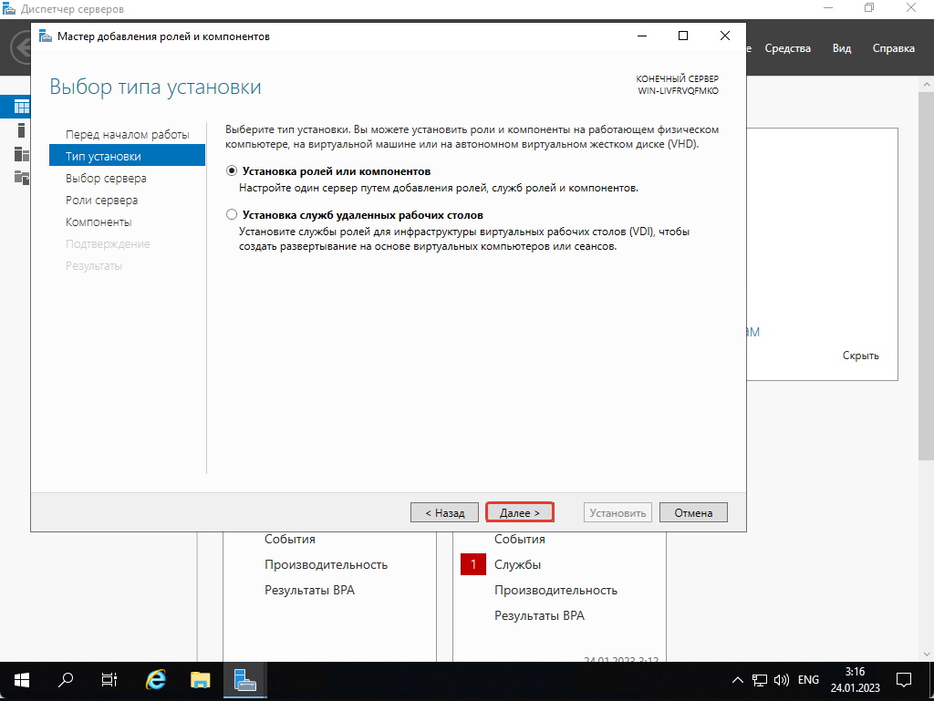Click the 'Далее >' button
This screenshot has height=701, width=934.
[x=520, y=513]
